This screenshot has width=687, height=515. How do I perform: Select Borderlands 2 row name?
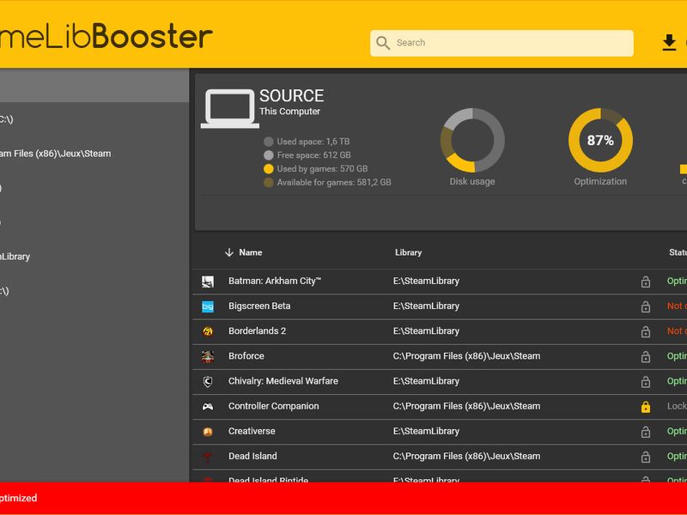tap(257, 331)
